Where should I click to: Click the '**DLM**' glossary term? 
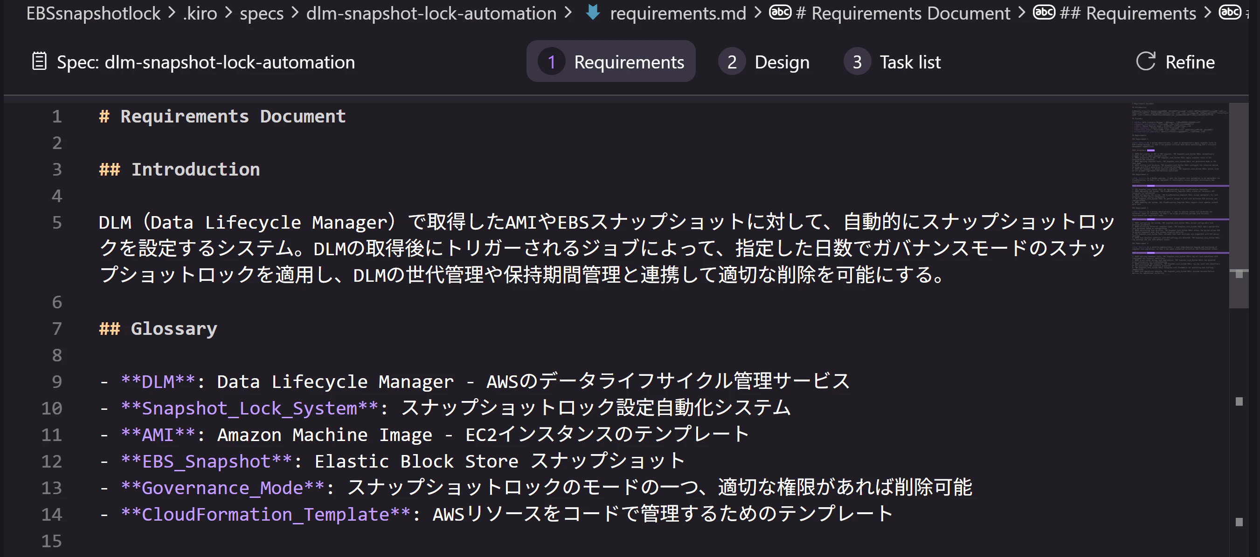(x=158, y=381)
